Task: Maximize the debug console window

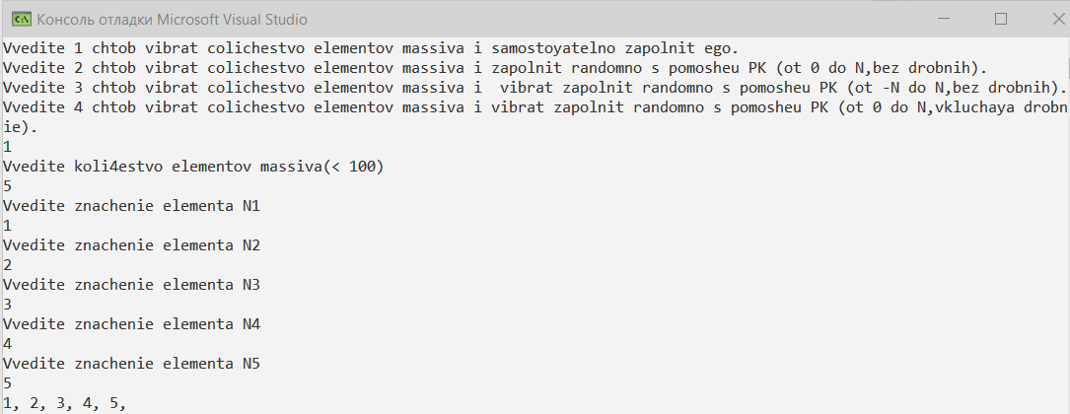Action: 1000,19
